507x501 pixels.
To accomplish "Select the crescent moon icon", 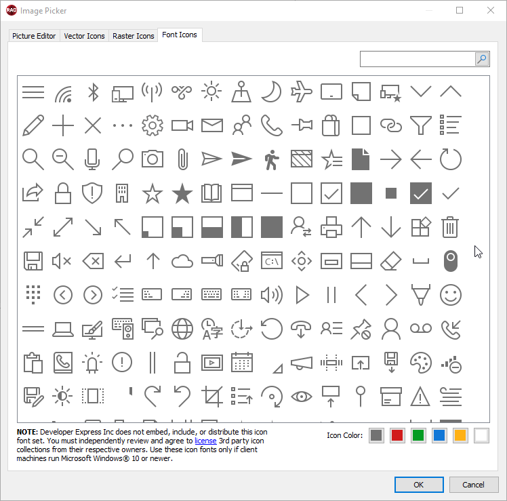I will pyautogui.click(x=271, y=92).
